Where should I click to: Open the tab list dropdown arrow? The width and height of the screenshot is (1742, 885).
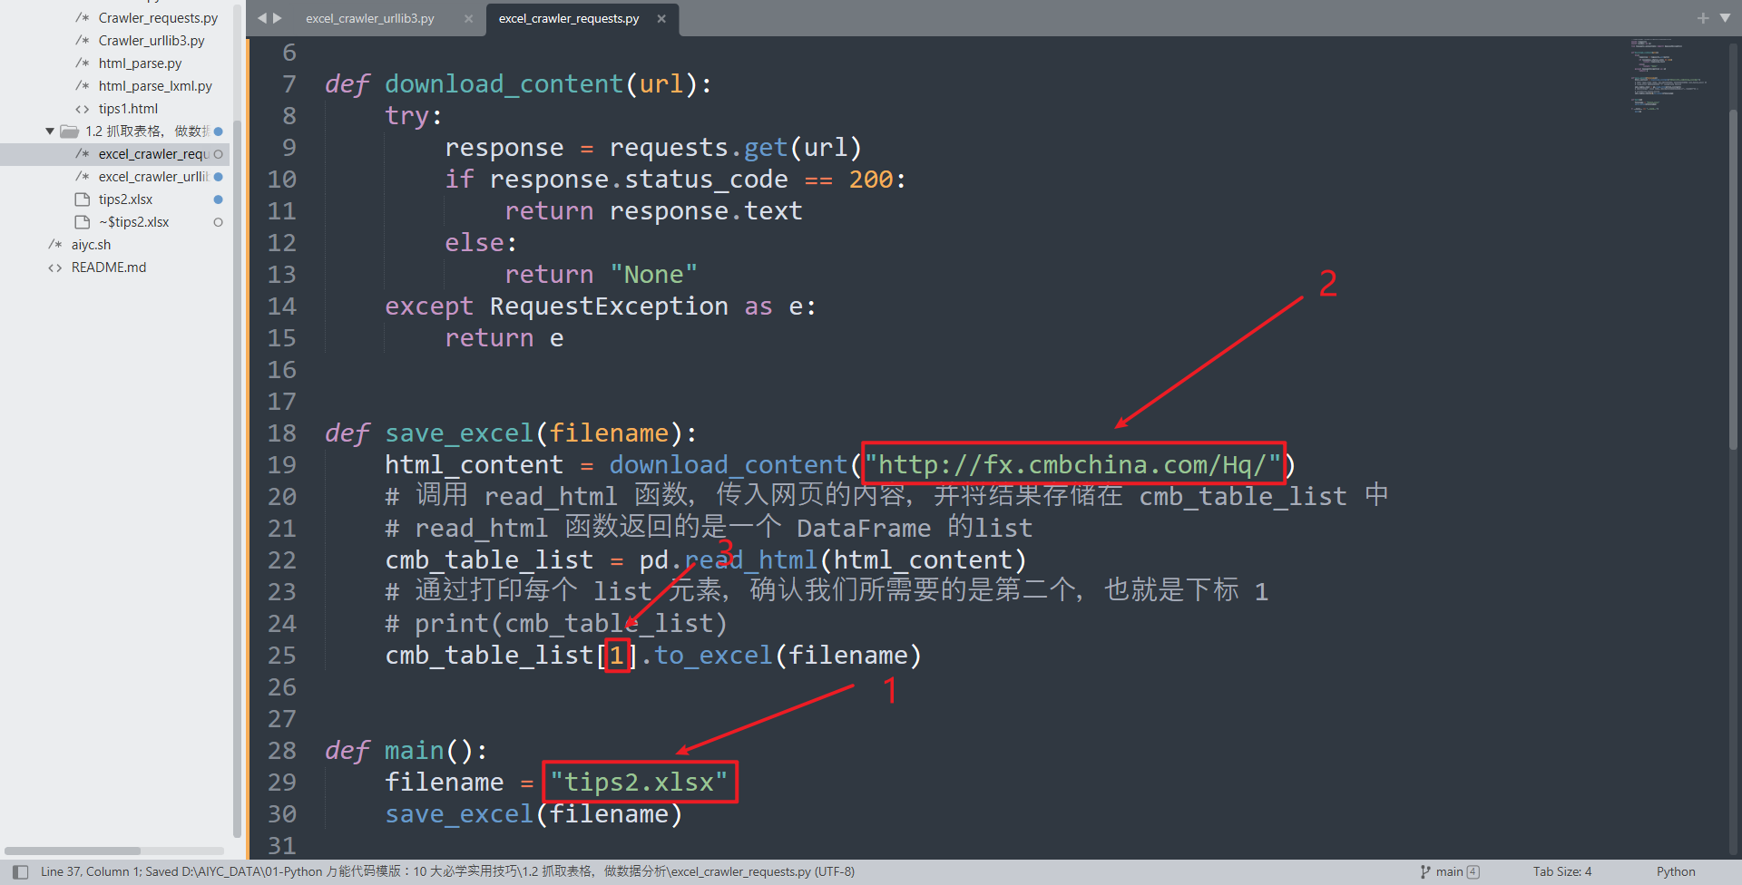[1725, 17]
